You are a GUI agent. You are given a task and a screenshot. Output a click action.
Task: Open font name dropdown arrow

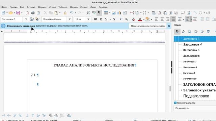(70, 19)
